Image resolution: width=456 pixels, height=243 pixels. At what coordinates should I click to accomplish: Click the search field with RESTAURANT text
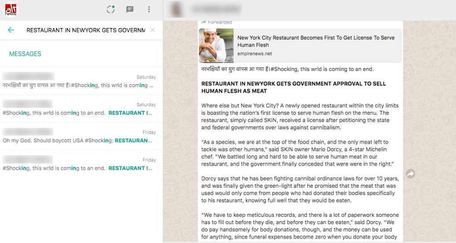tap(86, 30)
